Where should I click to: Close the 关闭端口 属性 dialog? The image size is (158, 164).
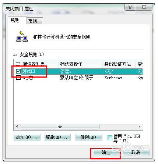pos(144,7)
